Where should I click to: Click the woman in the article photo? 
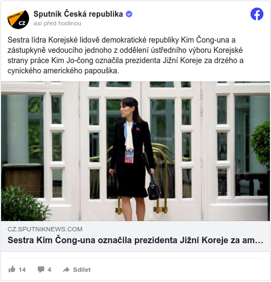point(133,159)
